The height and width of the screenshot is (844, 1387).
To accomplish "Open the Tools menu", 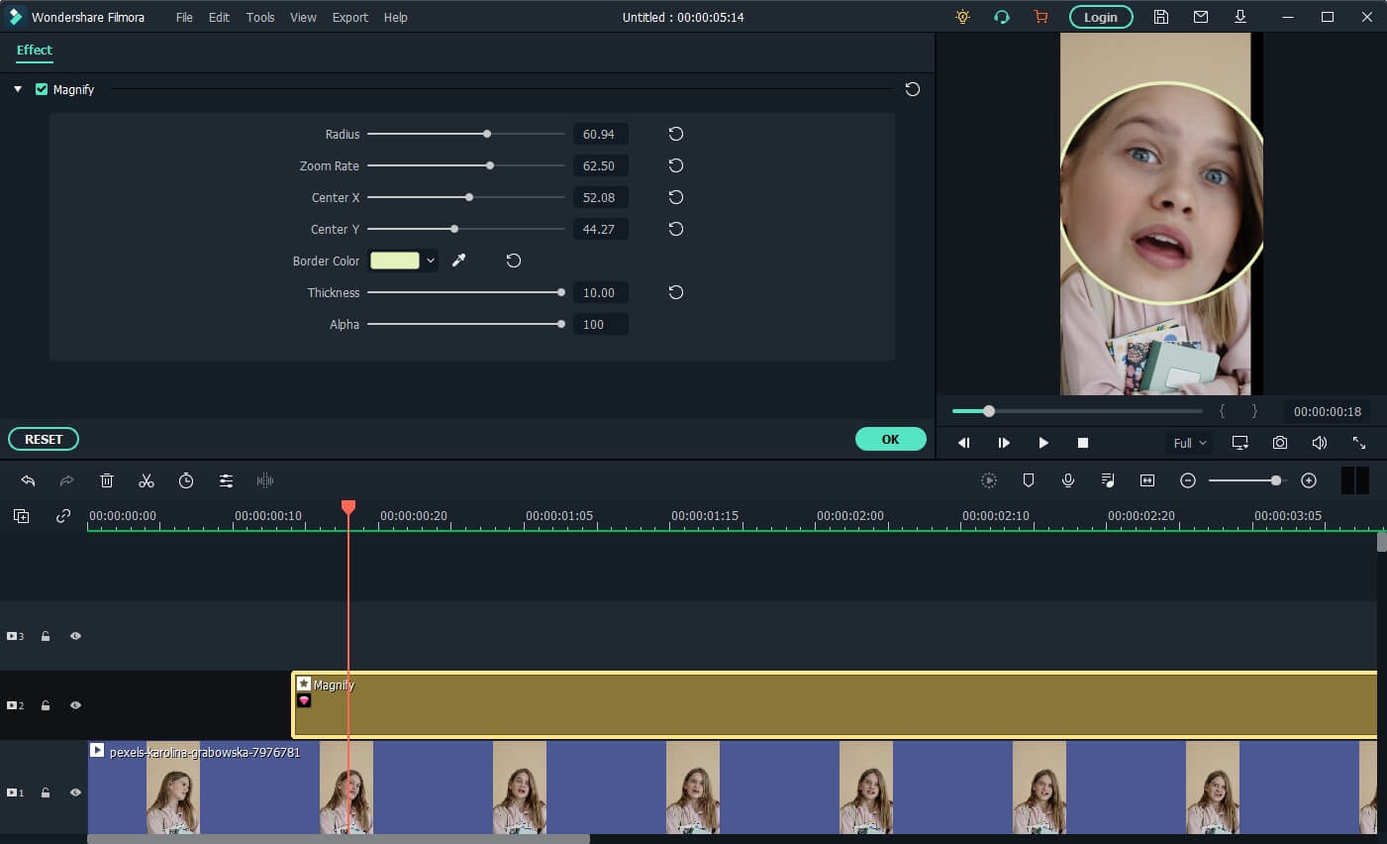I will point(260,17).
